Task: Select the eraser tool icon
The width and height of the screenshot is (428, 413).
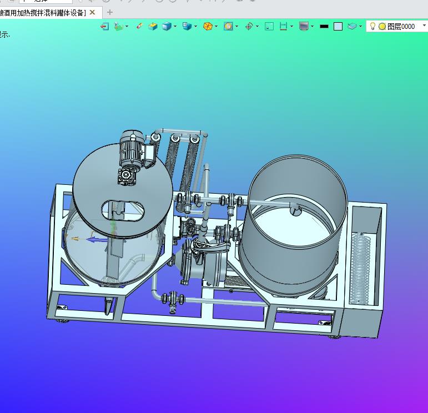Action: 139,26
